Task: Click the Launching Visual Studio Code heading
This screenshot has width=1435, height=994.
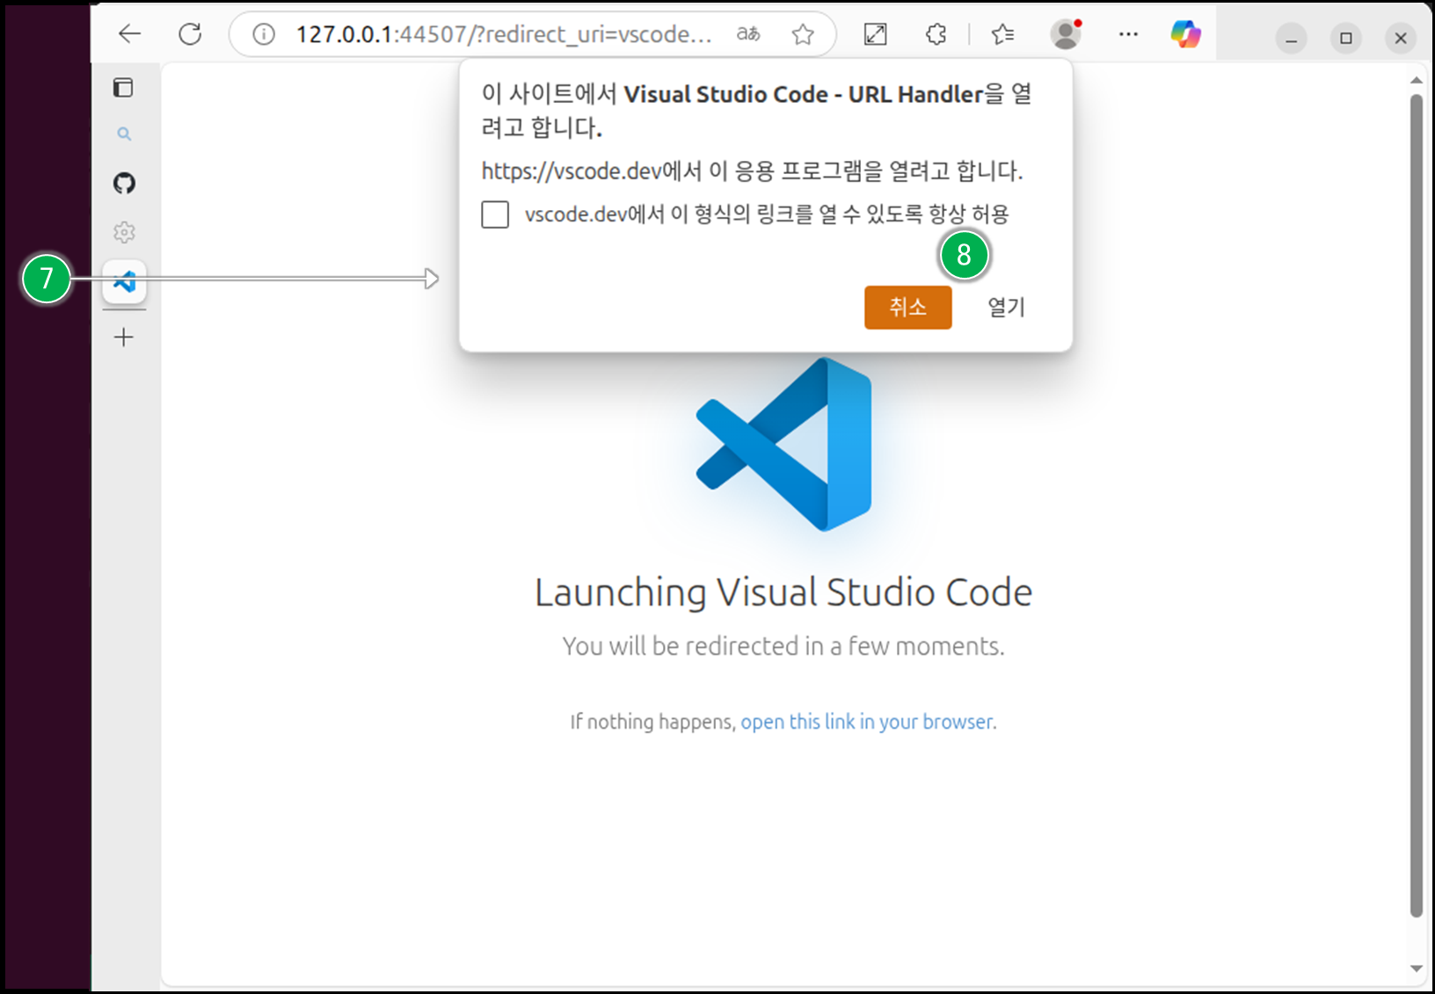Action: [x=783, y=592]
